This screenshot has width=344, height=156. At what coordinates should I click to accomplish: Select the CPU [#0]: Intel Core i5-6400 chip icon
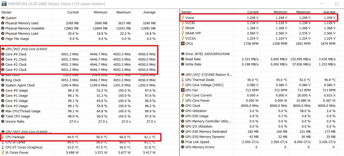(x=3, y=49)
